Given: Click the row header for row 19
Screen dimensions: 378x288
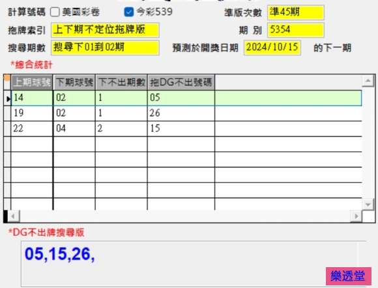Looking at the screenshot, I should [7, 113].
